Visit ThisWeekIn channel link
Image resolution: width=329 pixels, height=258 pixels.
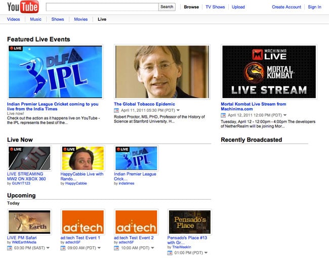[x=182, y=247]
